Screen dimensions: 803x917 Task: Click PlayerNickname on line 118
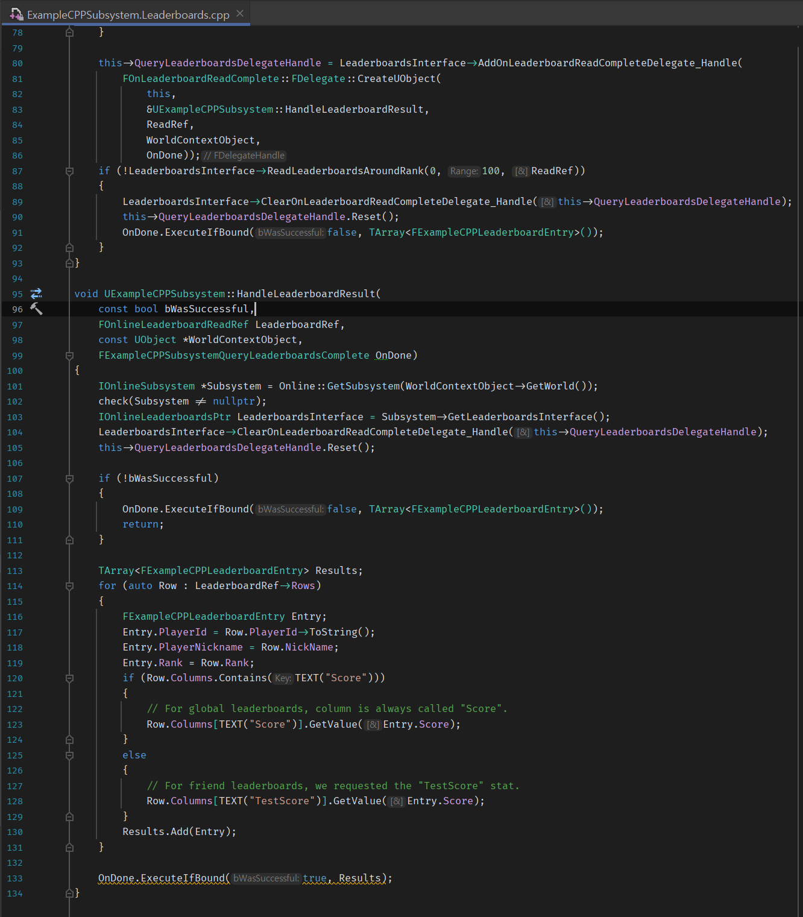coord(200,647)
